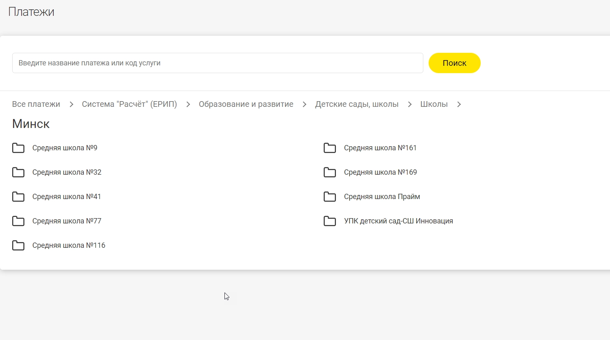Click the Платежи page title
The image size is (610, 340).
pyautogui.click(x=31, y=12)
